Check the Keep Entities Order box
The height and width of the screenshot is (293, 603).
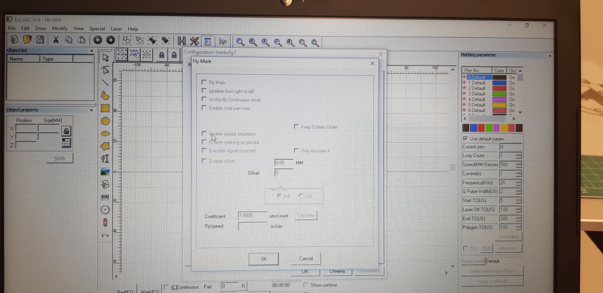296,127
